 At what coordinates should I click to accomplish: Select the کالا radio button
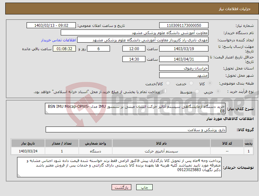click(x=210, y=83)
